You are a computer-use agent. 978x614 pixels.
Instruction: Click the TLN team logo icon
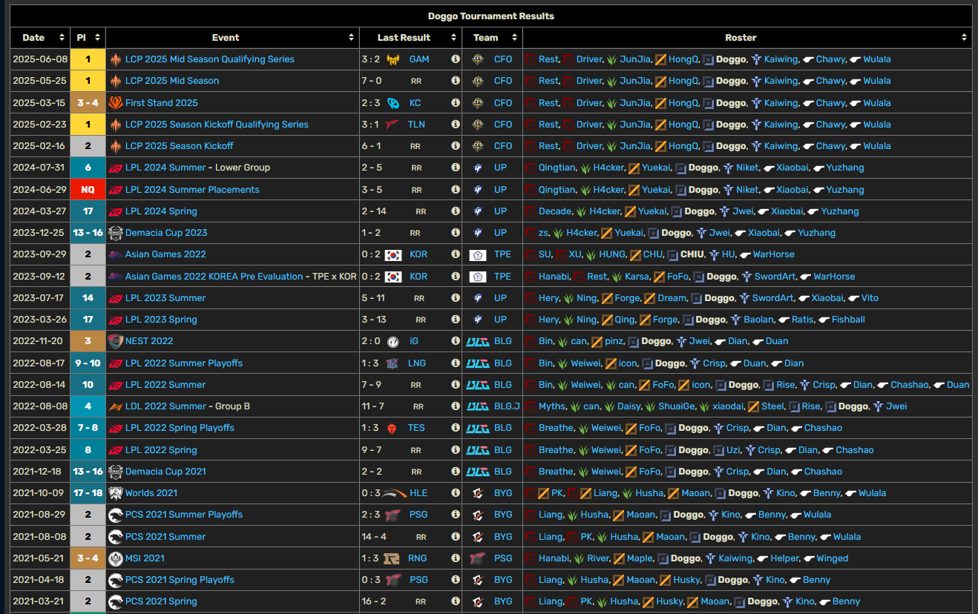click(393, 125)
